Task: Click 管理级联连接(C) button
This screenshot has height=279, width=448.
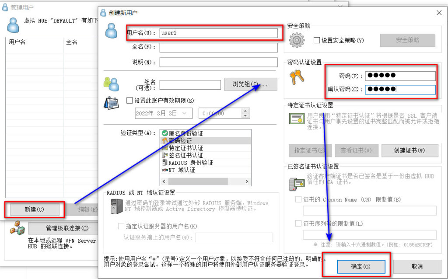Action: coord(63,228)
